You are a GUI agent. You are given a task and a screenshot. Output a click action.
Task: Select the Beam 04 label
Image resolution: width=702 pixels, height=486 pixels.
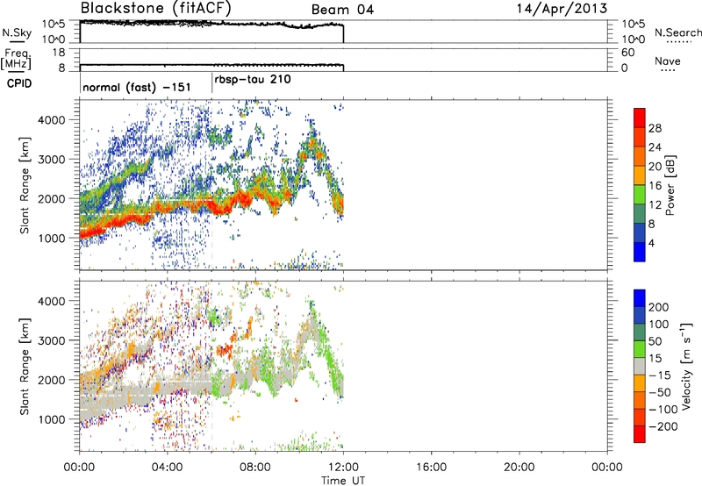(x=342, y=10)
